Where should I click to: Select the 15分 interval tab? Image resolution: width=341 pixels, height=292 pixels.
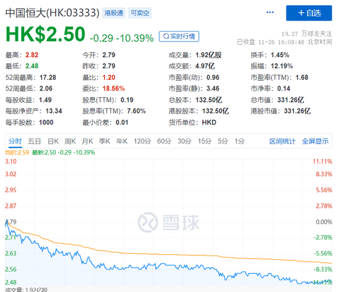click(x=205, y=141)
